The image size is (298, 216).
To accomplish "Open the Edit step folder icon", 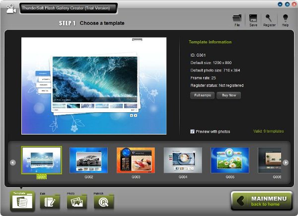I will [x=50, y=202].
